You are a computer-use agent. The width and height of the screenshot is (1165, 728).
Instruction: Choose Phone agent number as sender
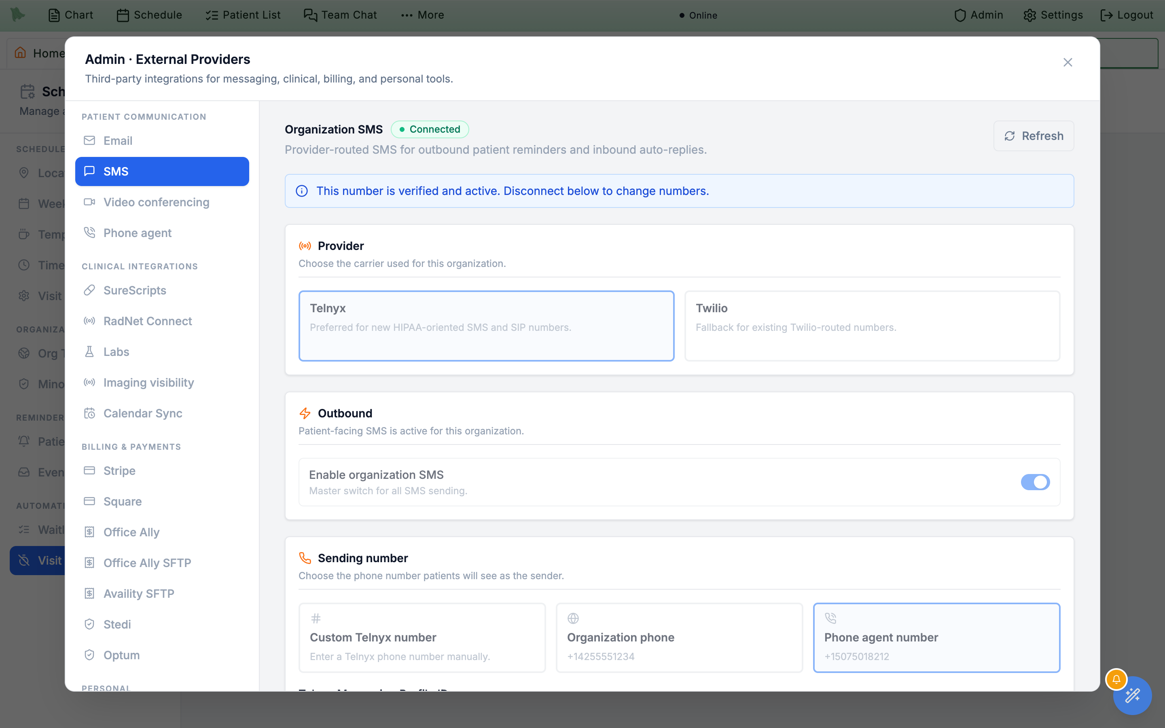pos(936,637)
